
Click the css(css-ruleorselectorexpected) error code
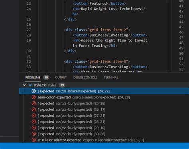click(108, 140)
